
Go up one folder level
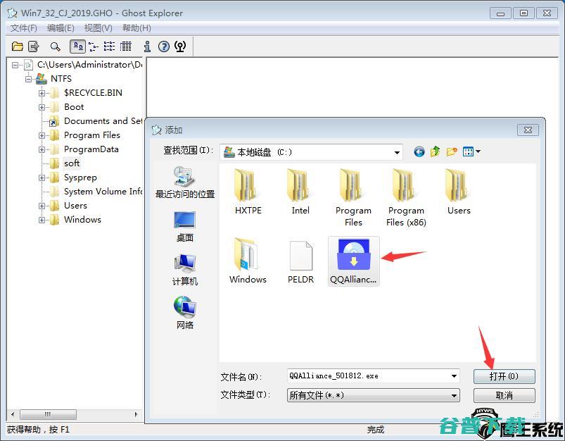(x=436, y=151)
